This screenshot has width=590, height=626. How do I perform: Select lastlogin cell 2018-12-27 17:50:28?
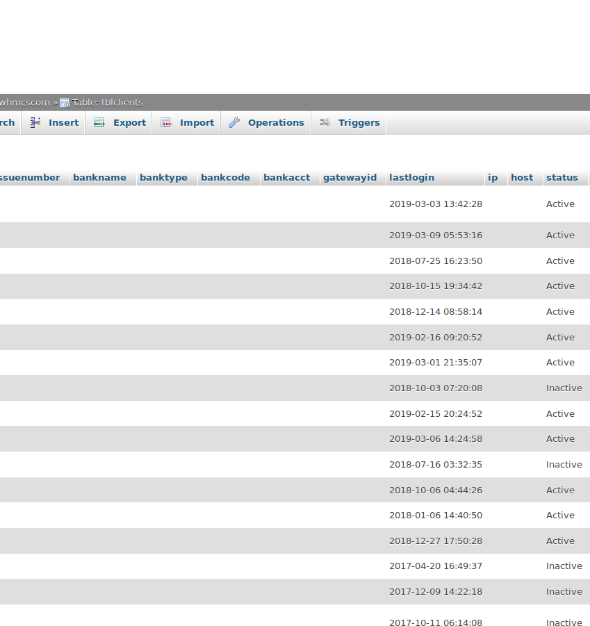(436, 541)
